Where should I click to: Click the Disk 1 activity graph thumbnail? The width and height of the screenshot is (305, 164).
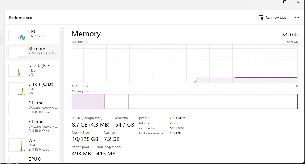[17, 89]
